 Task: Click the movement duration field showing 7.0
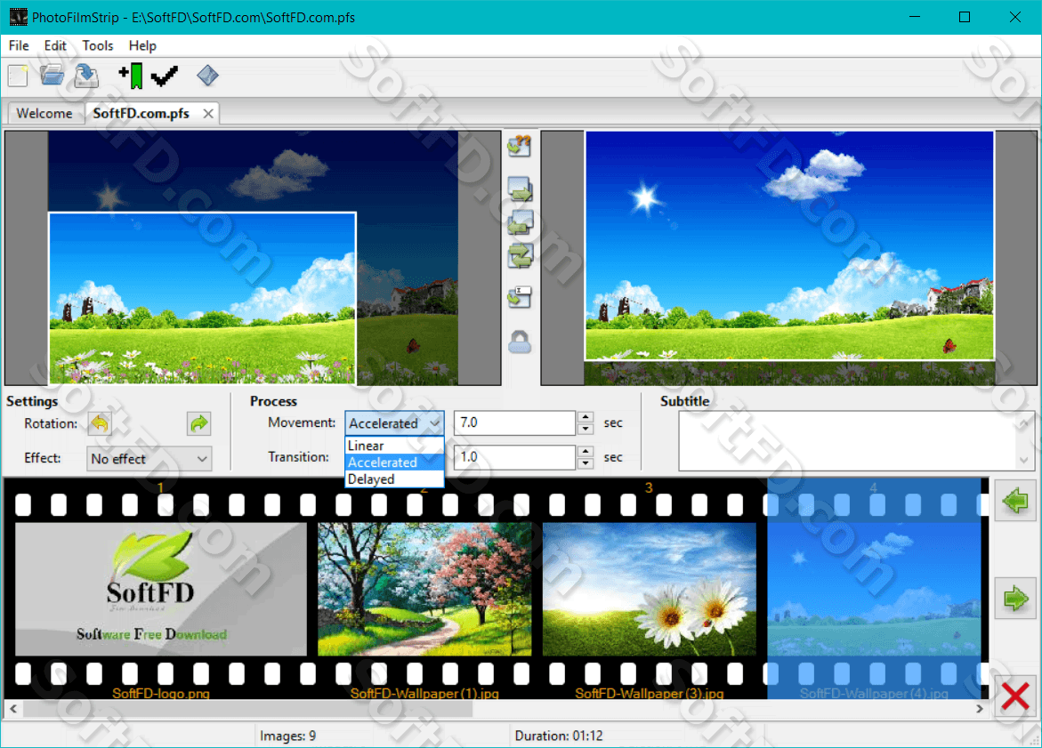pyautogui.click(x=514, y=423)
